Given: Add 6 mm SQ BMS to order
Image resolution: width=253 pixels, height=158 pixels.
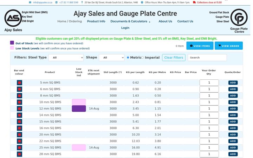Looking at the screenshot, I should pos(233,89).
